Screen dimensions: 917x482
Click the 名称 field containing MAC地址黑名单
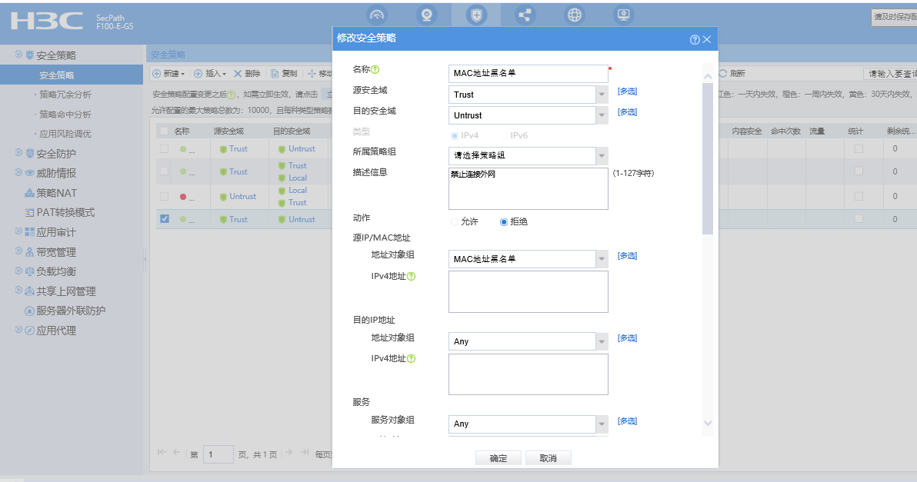(x=528, y=74)
